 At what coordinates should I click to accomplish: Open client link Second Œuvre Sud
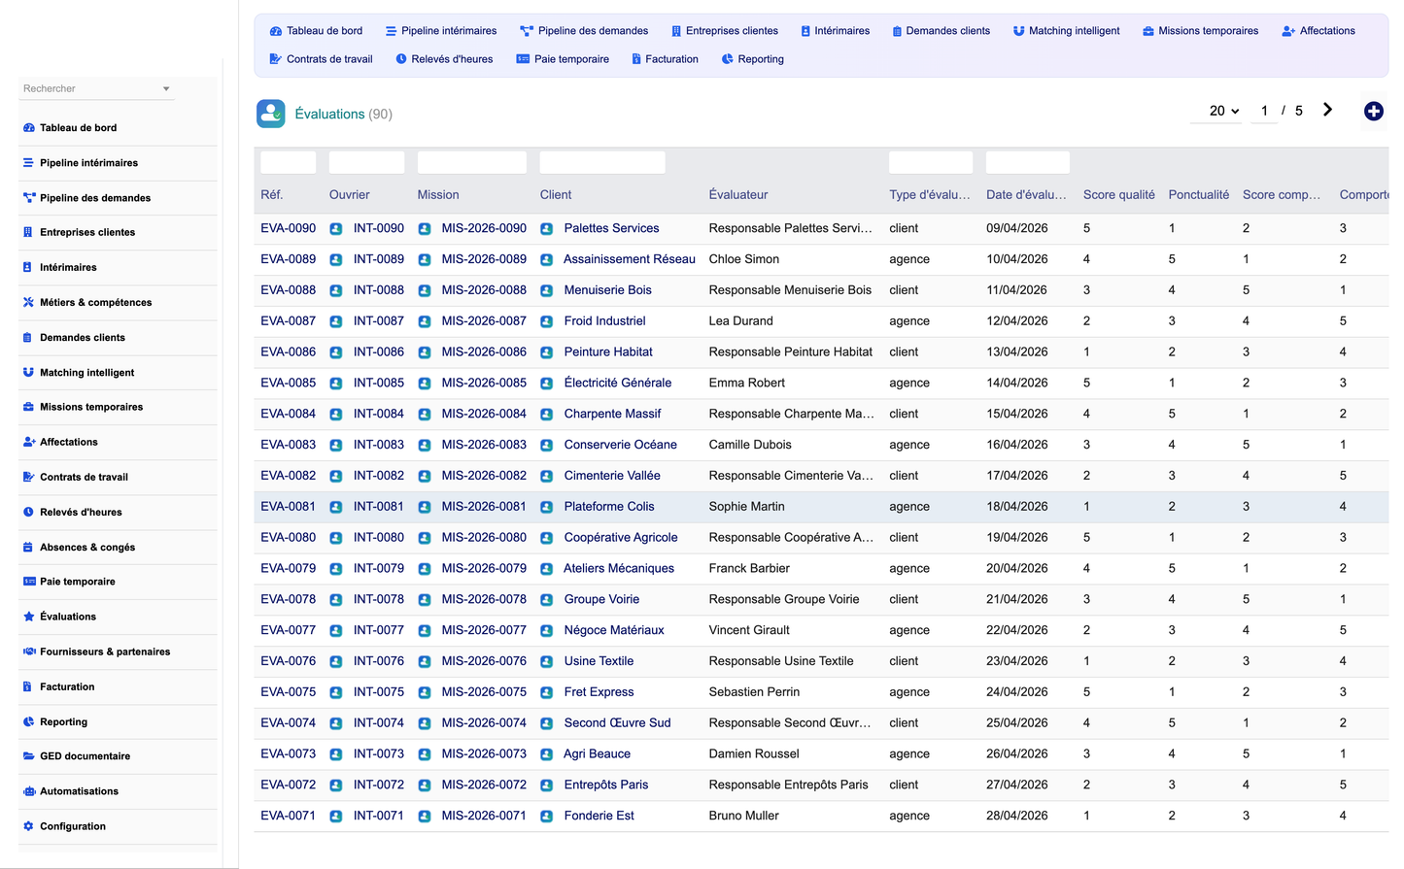(x=617, y=723)
